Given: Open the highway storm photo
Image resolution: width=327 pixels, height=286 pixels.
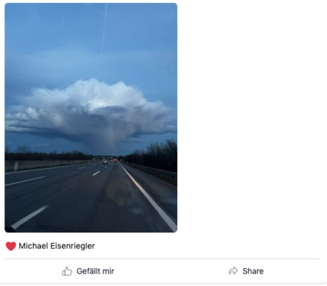Looking at the screenshot, I should click(91, 118).
